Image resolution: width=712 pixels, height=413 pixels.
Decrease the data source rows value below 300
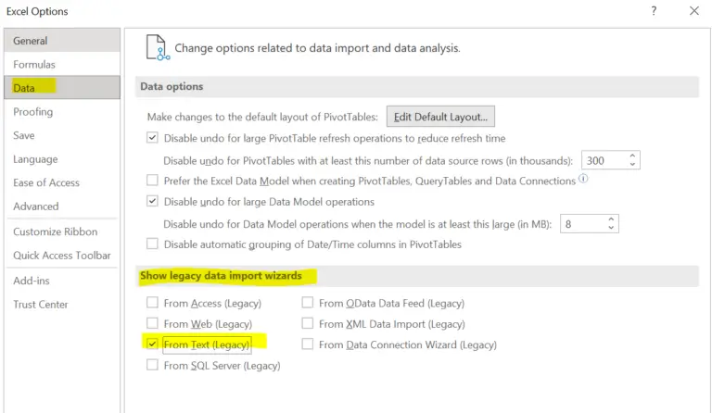[632, 164]
